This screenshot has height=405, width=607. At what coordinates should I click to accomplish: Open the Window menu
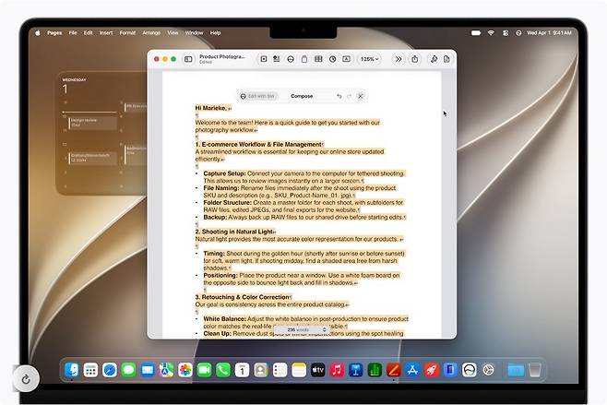pos(194,33)
